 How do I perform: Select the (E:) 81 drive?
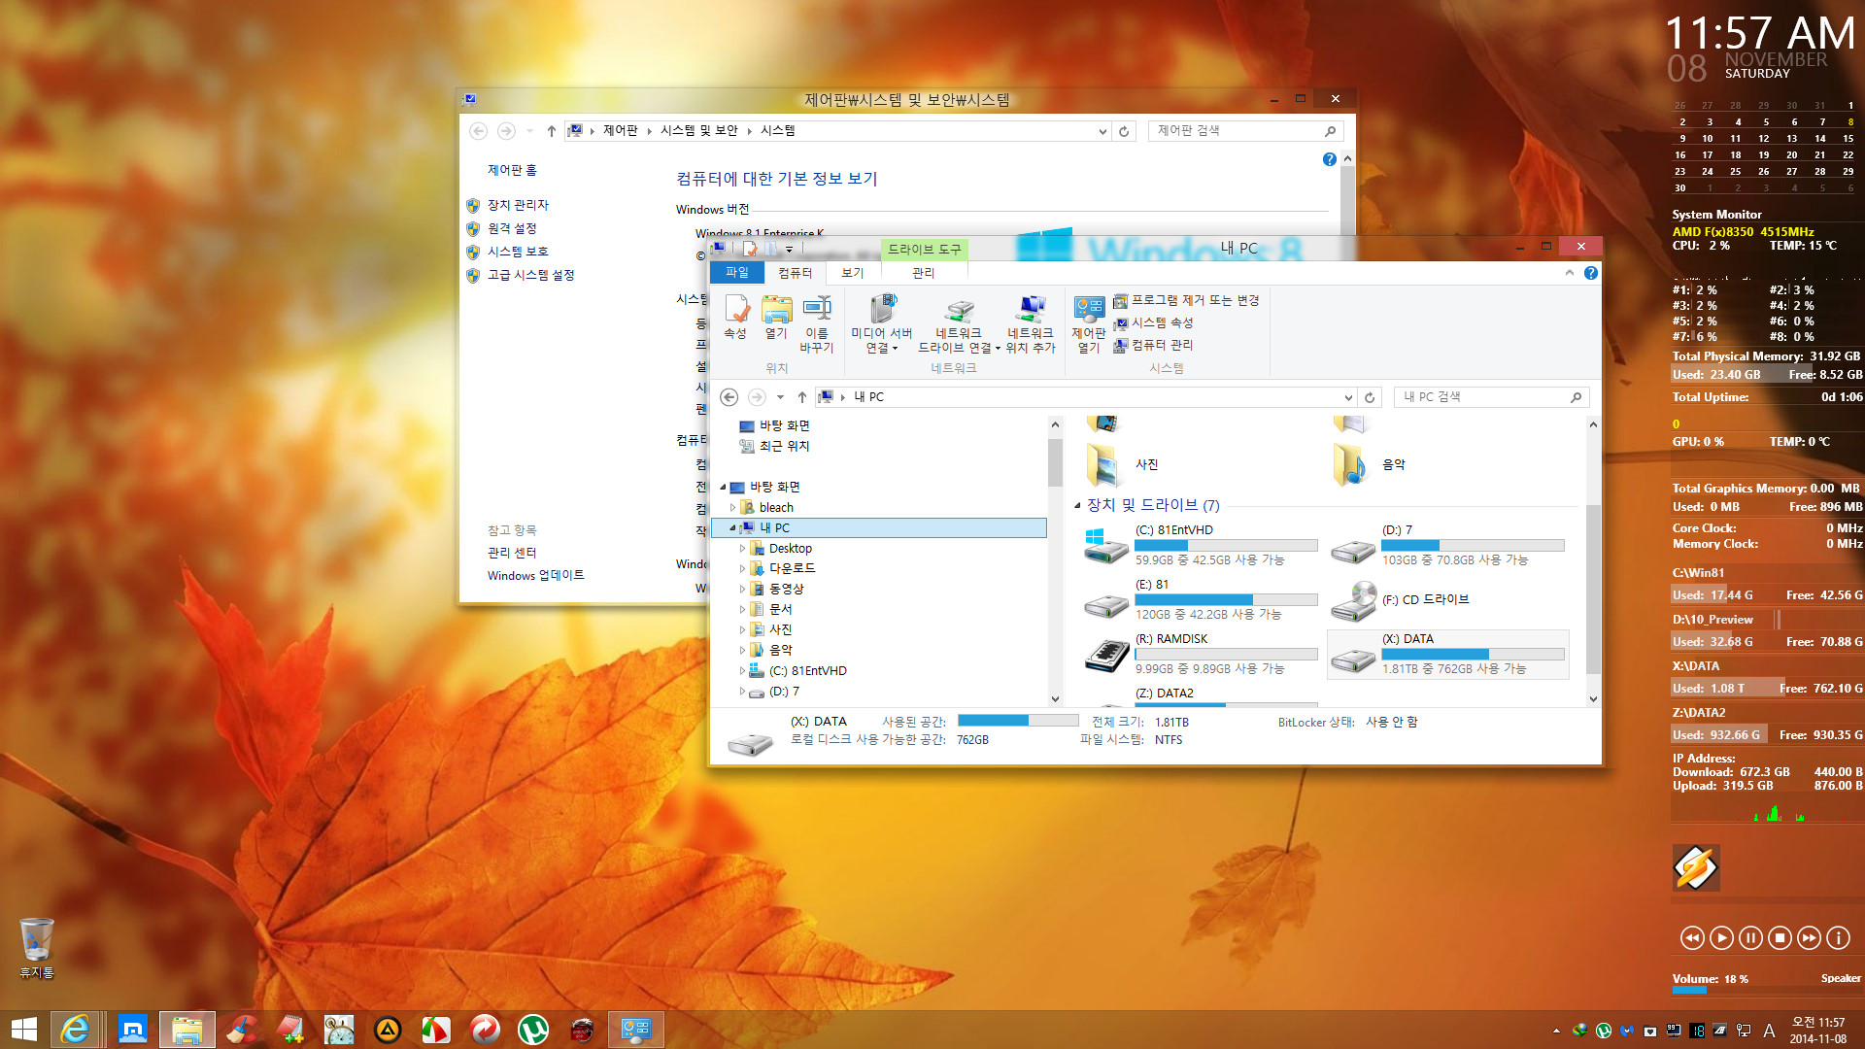tap(1201, 600)
